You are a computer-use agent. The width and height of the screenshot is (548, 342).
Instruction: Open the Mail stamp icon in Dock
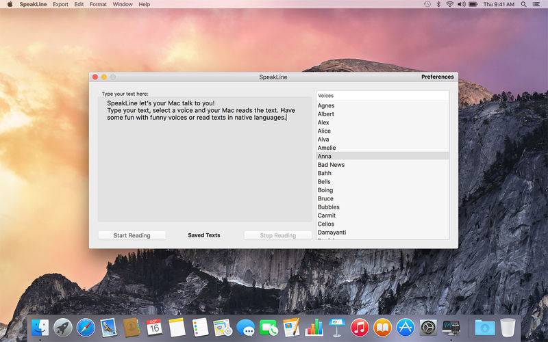click(108, 328)
